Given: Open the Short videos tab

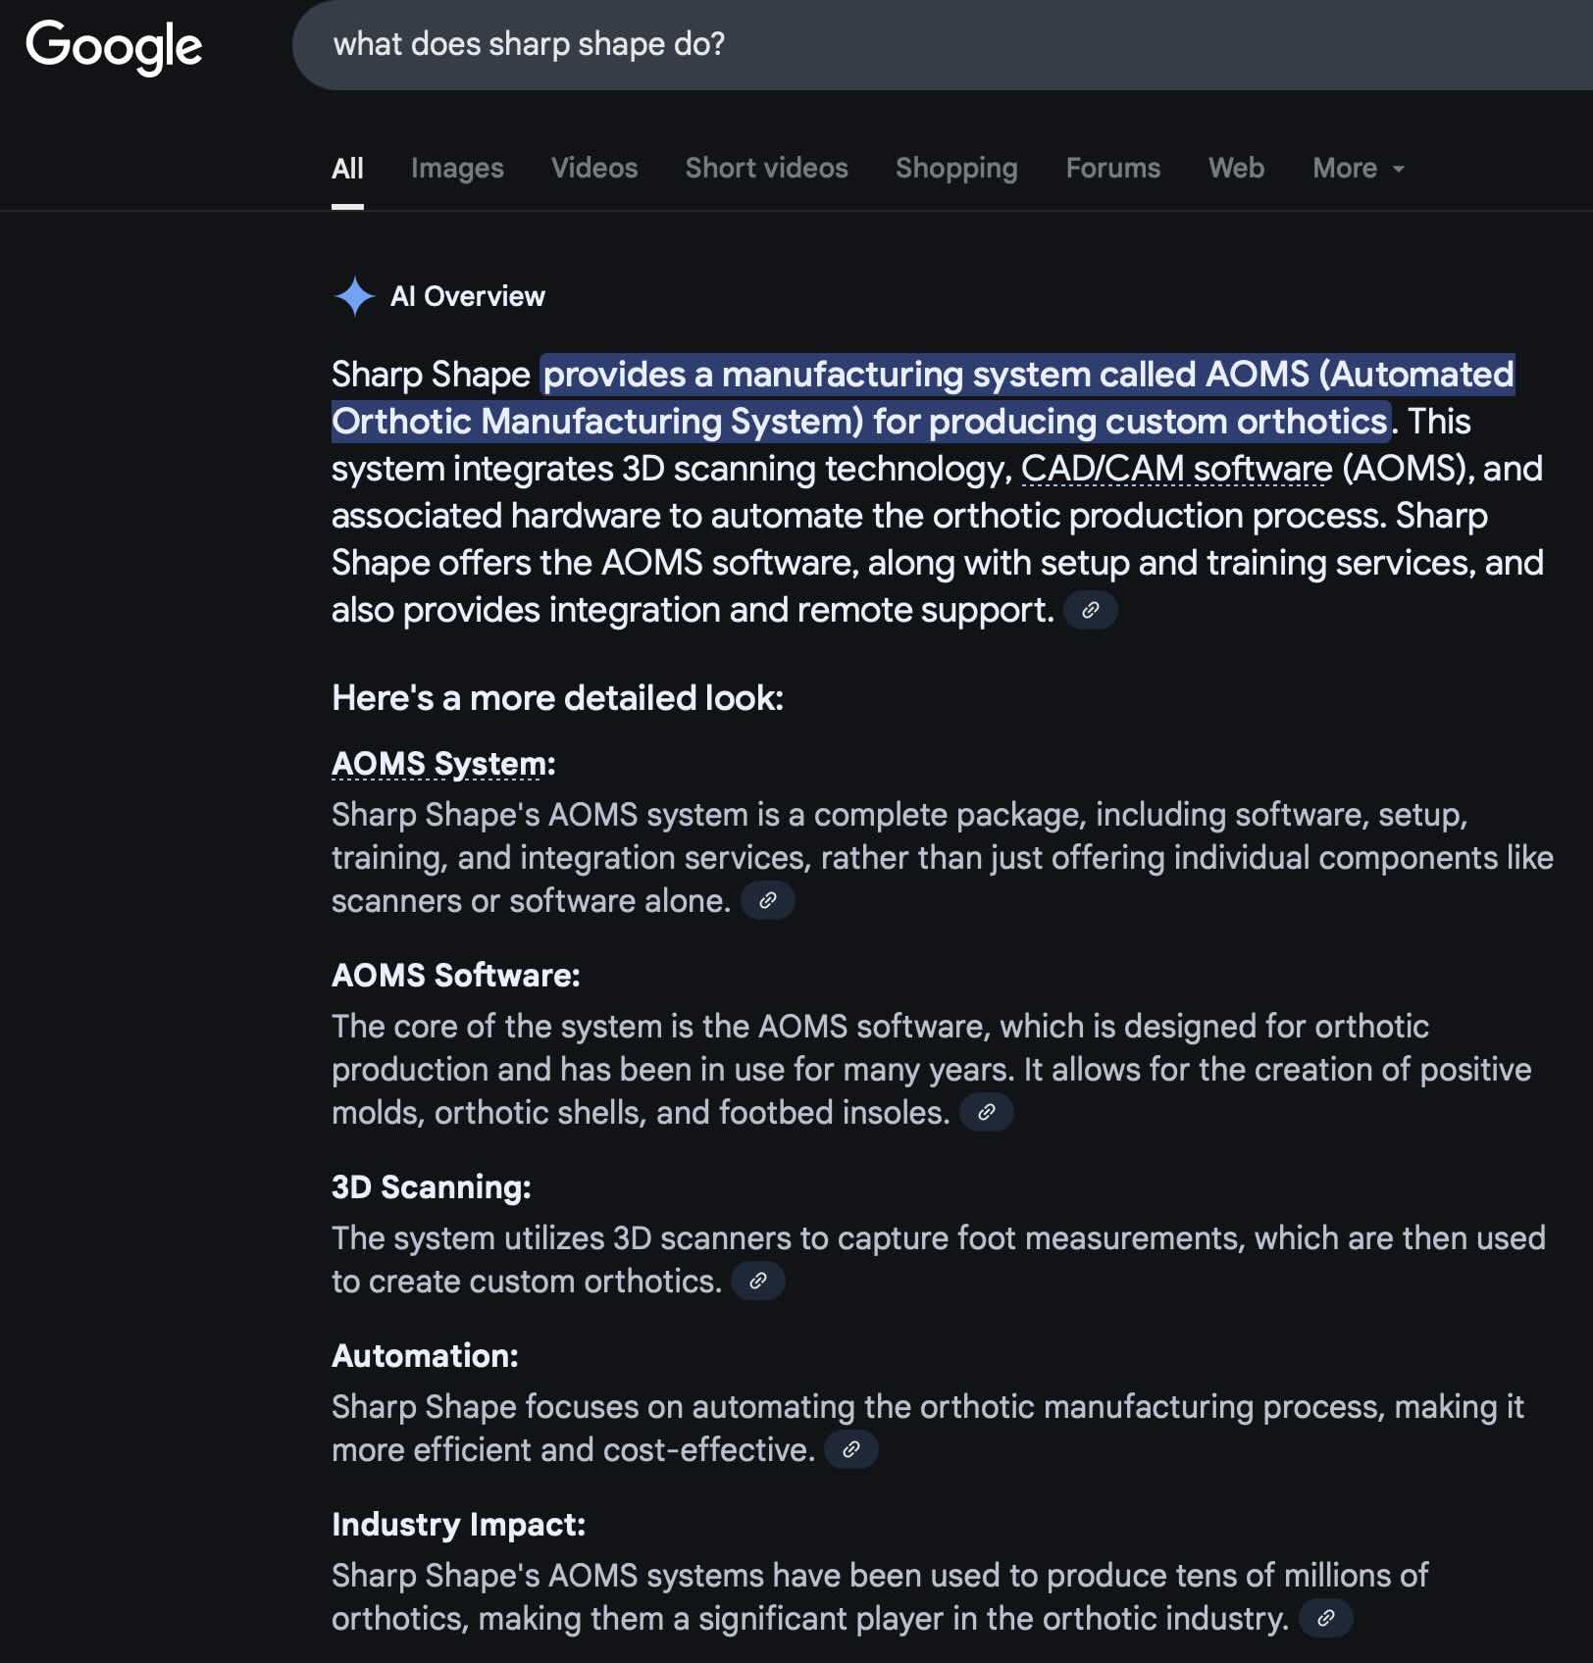Looking at the screenshot, I should click(x=767, y=169).
